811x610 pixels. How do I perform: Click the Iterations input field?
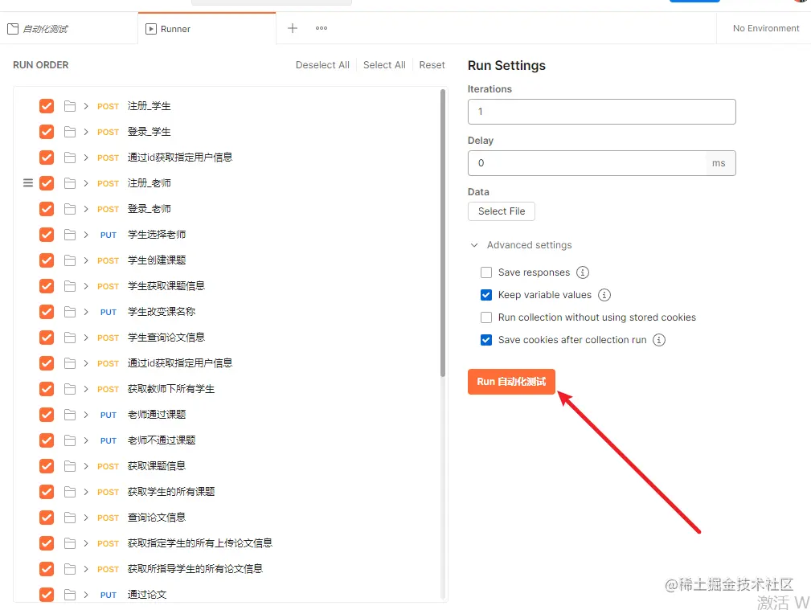601,112
